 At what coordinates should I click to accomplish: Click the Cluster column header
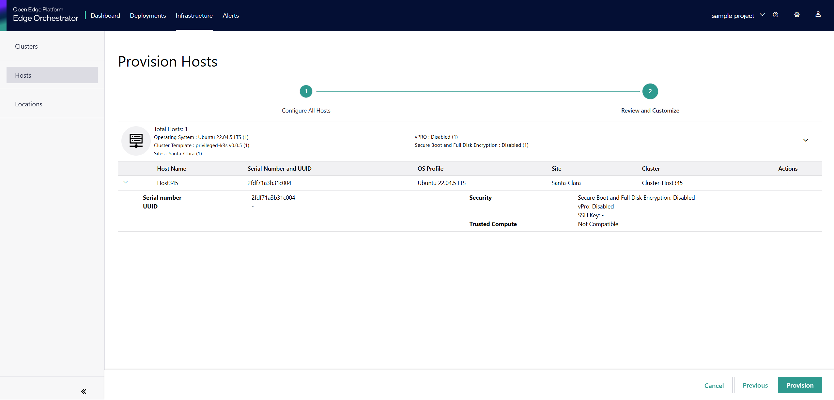[x=651, y=169]
